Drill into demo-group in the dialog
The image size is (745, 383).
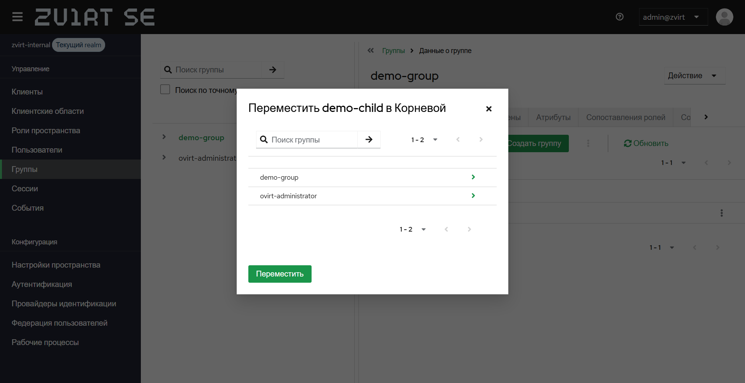(x=473, y=177)
